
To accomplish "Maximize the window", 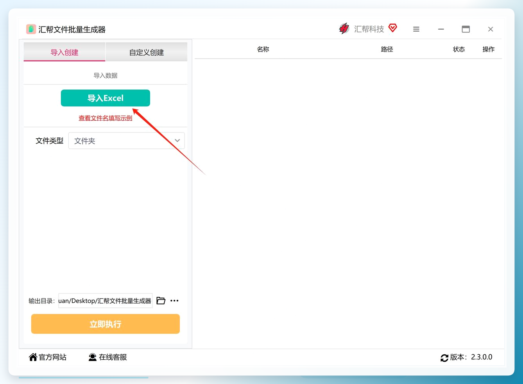I will pyautogui.click(x=466, y=29).
